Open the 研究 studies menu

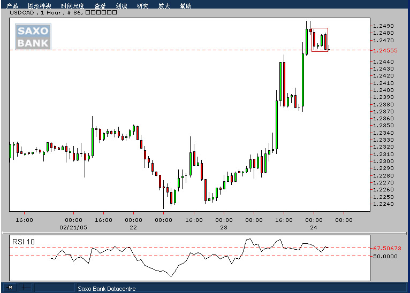(142, 6)
